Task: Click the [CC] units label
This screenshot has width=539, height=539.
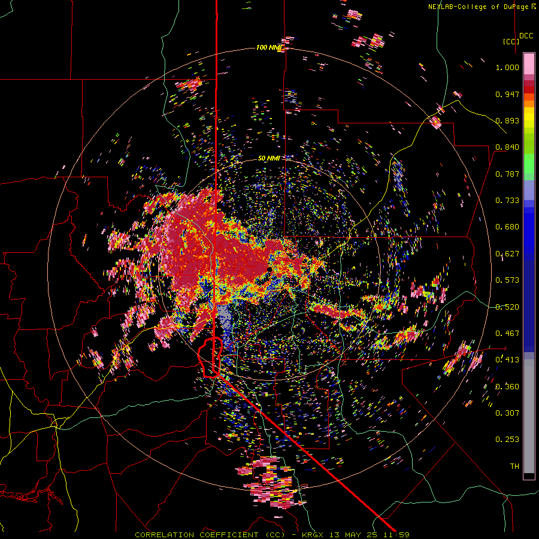Action: [x=511, y=41]
